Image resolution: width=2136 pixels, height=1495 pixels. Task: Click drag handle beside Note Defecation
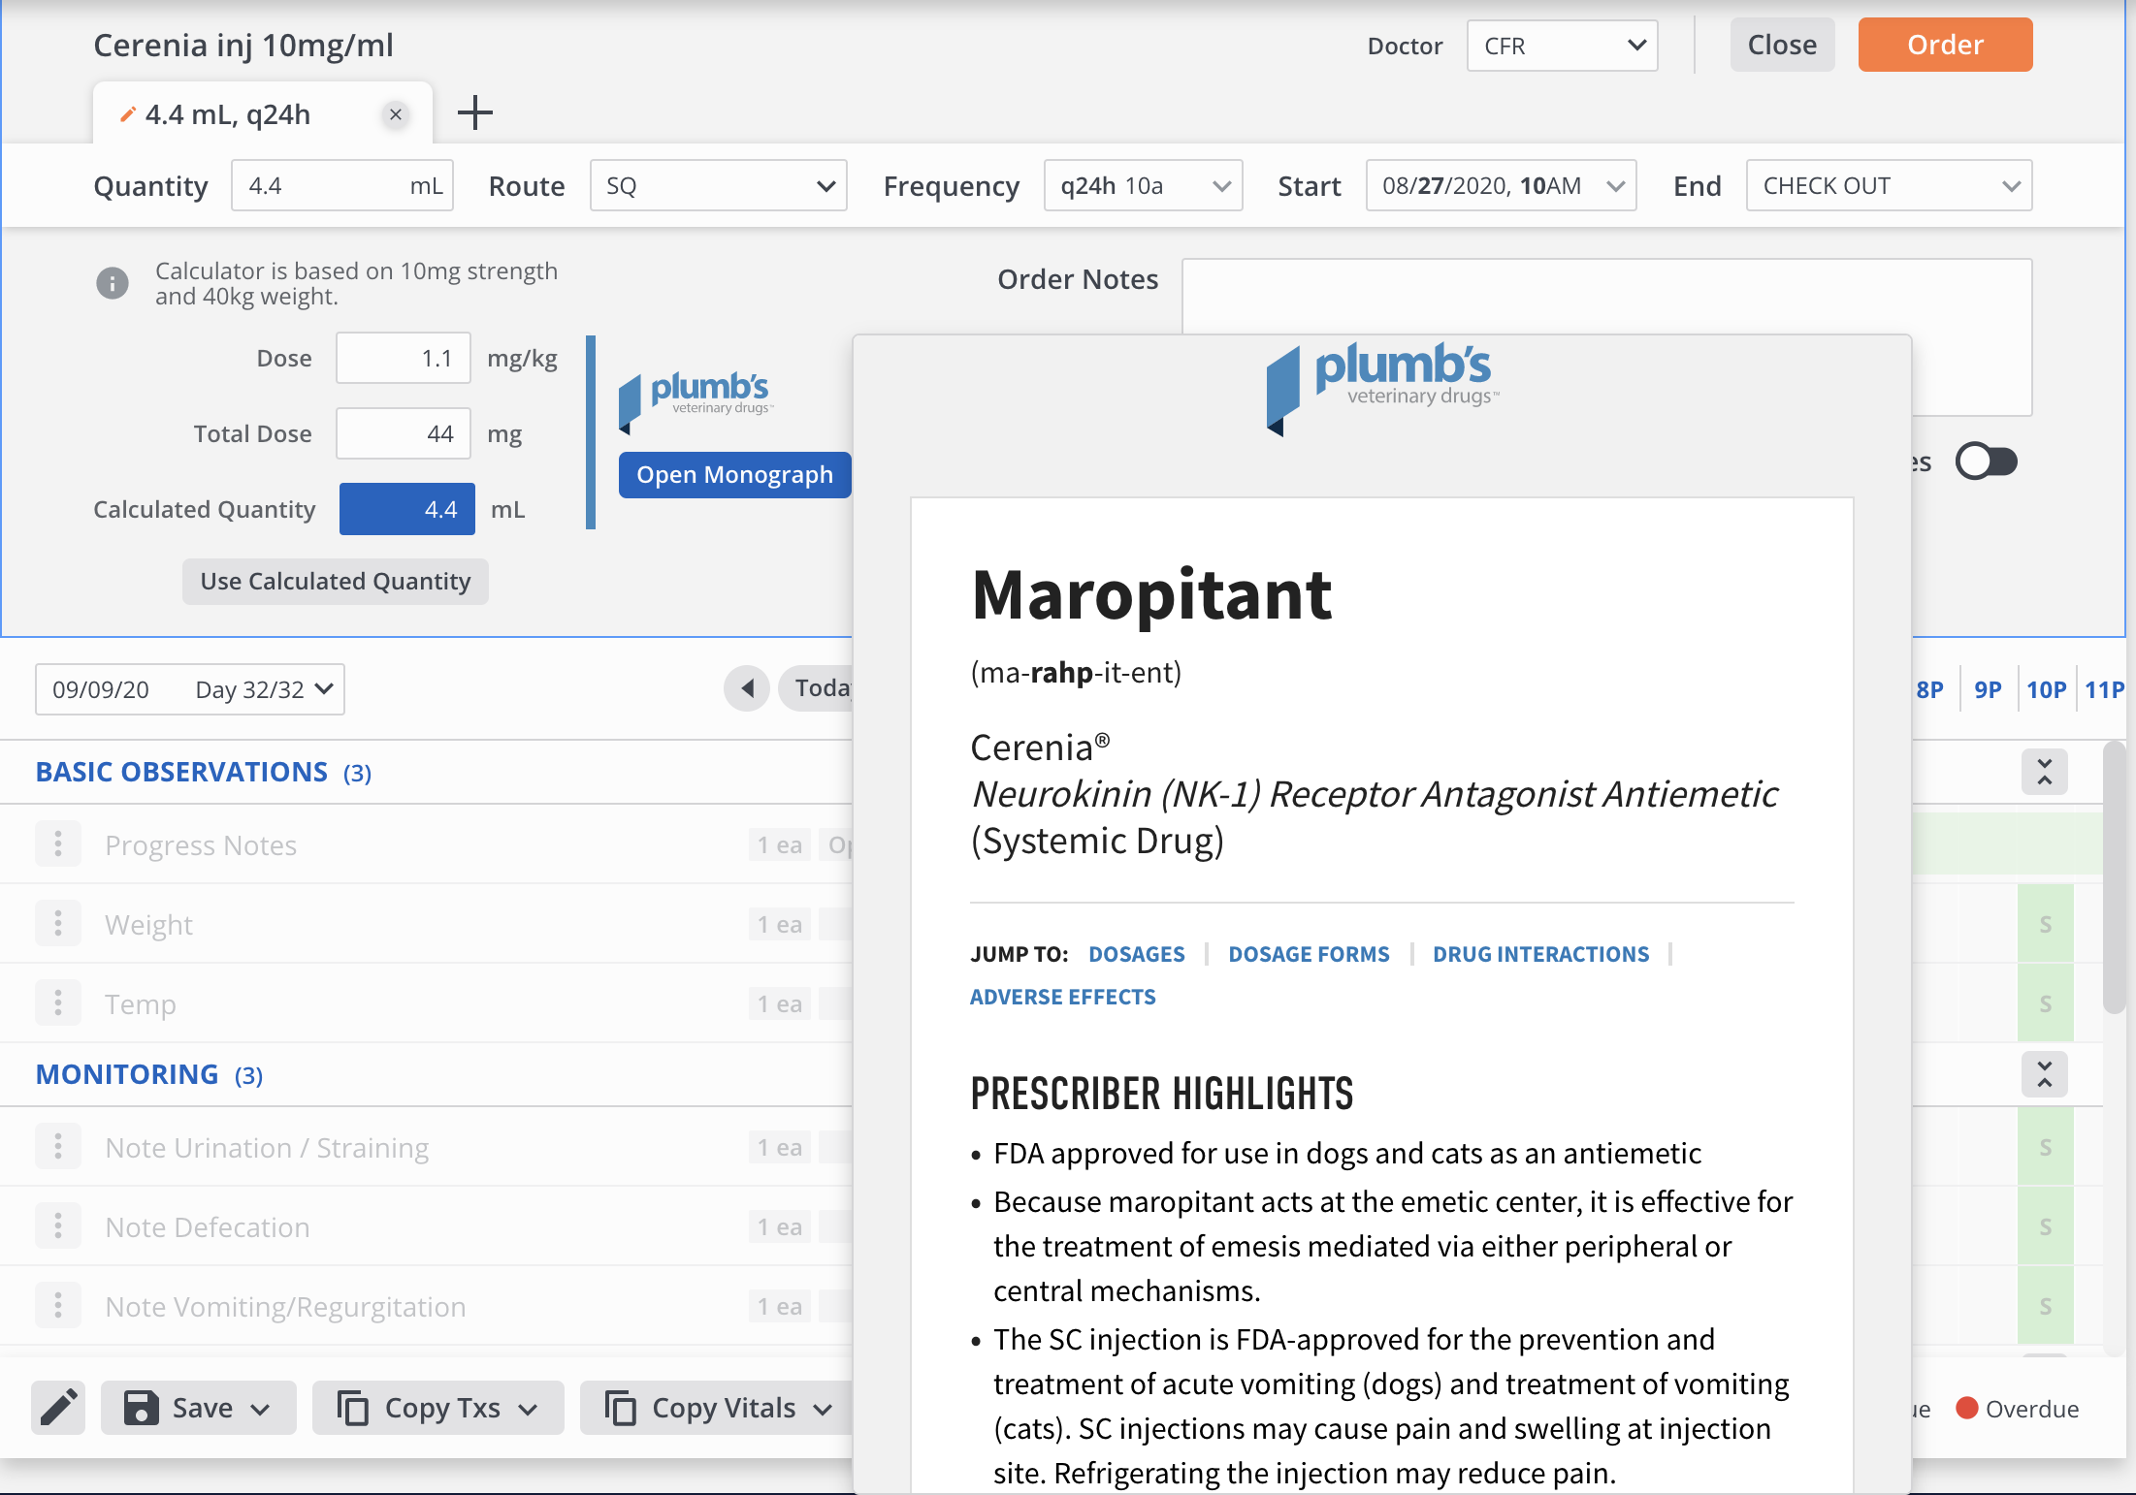tap(58, 1226)
